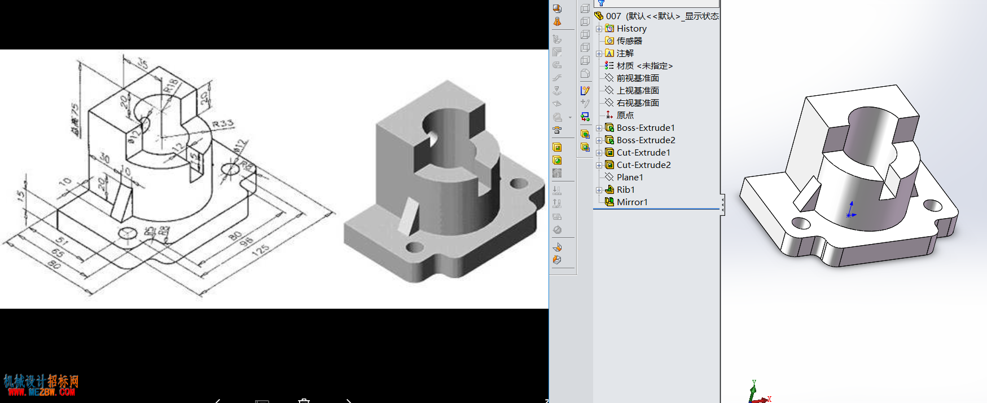
Task: Click the grayed pencil with plus sign icon
Action: (x=585, y=104)
